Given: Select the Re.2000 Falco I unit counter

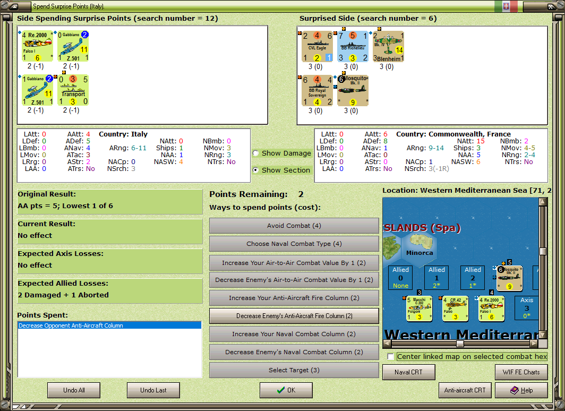Looking at the screenshot, I should 37,46.
